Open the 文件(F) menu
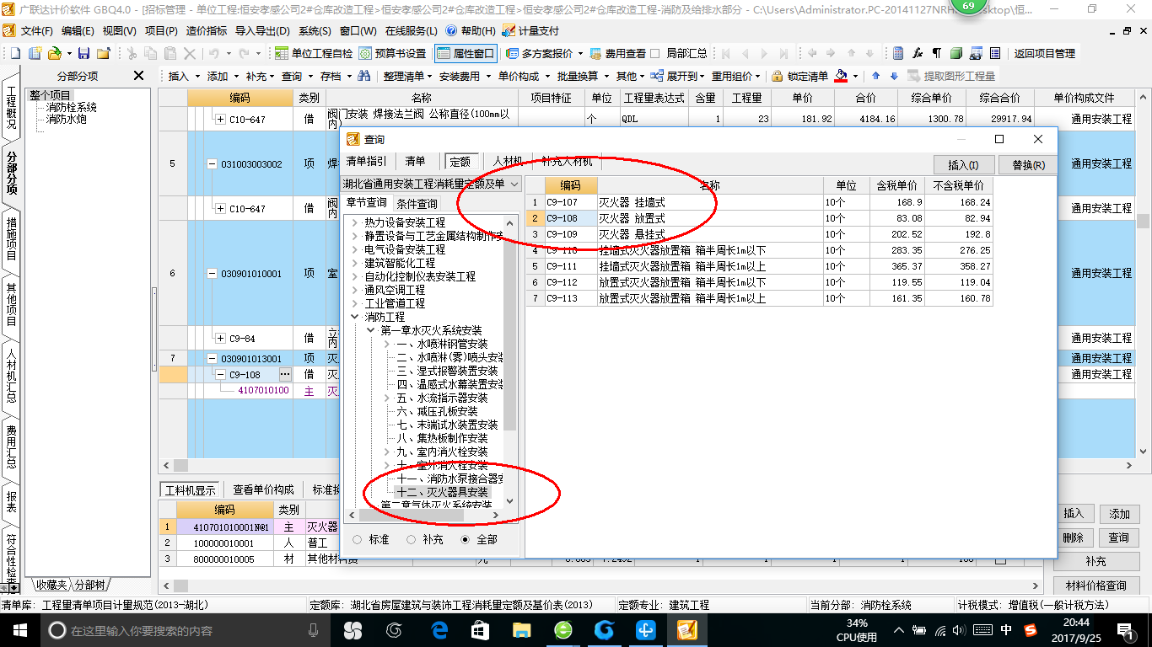The height and width of the screenshot is (647, 1152). click(36, 31)
